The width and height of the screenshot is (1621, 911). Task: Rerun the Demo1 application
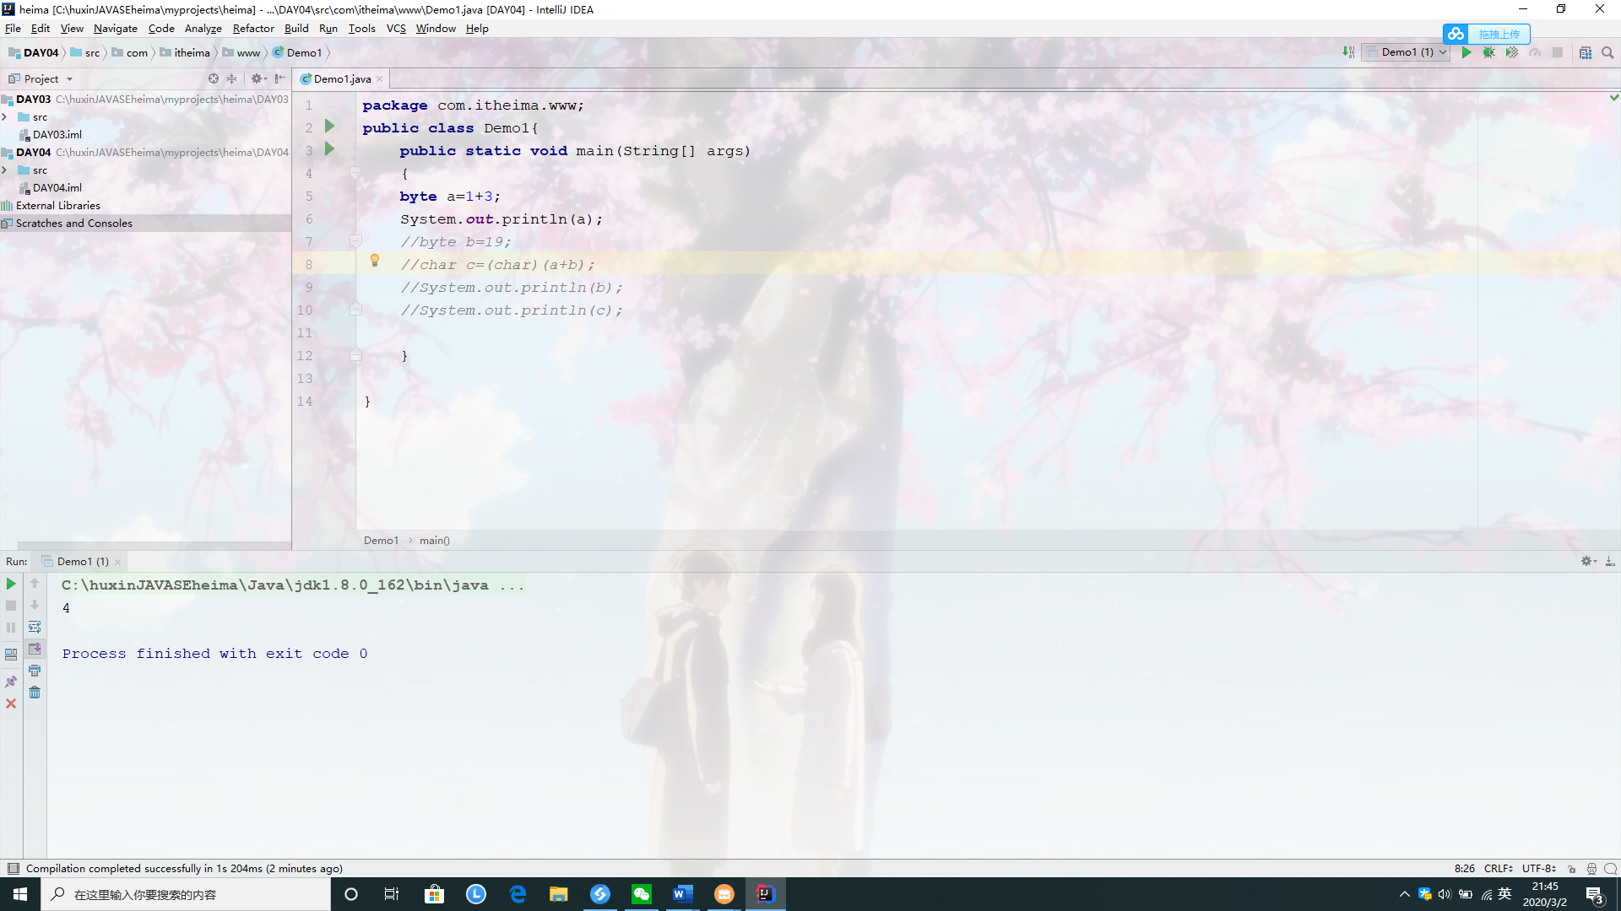tap(10, 583)
